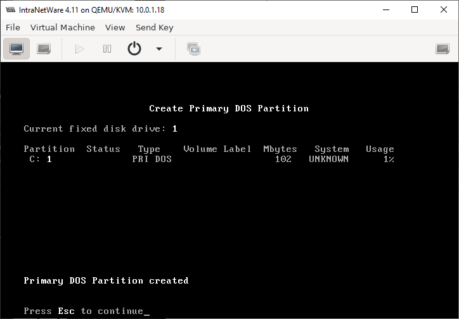The width and height of the screenshot is (459, 319).
Task: Open the manage VM snapshots icon
Action: (x=194, y=49)
